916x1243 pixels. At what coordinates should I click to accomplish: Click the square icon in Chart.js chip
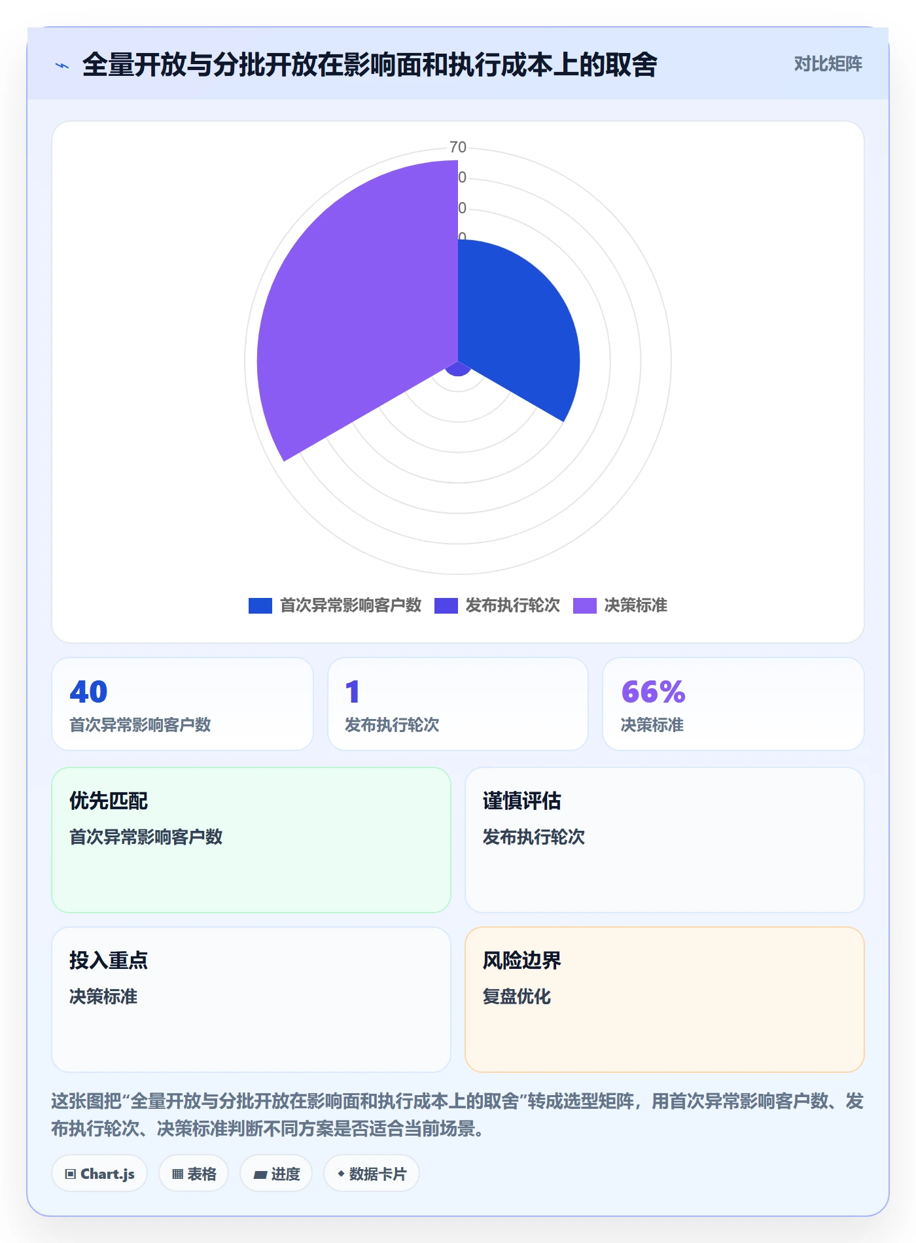[x=71, y=1174]
